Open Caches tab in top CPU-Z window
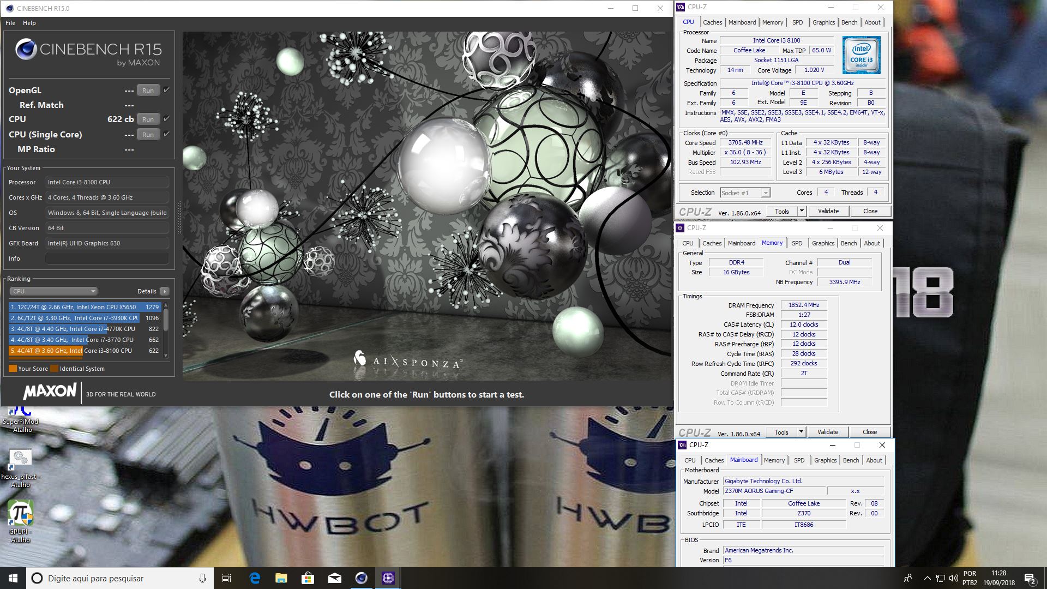Screen dimensions: 1047x589 tap(712, 22)
